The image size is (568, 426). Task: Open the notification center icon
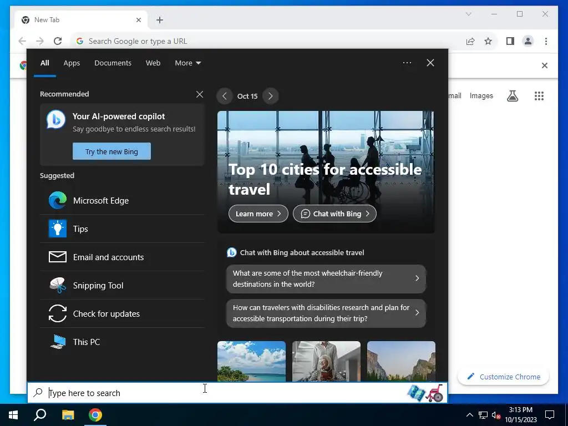tap(550, 415)
